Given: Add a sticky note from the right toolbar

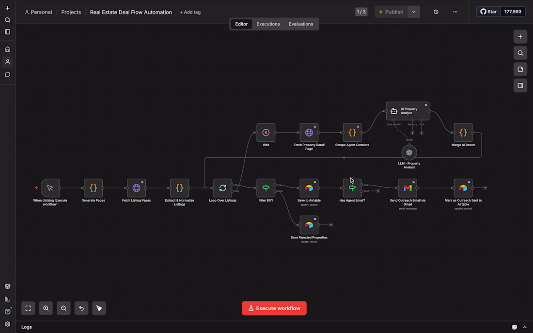Looking at the screenshot, I should pos(520,69).
